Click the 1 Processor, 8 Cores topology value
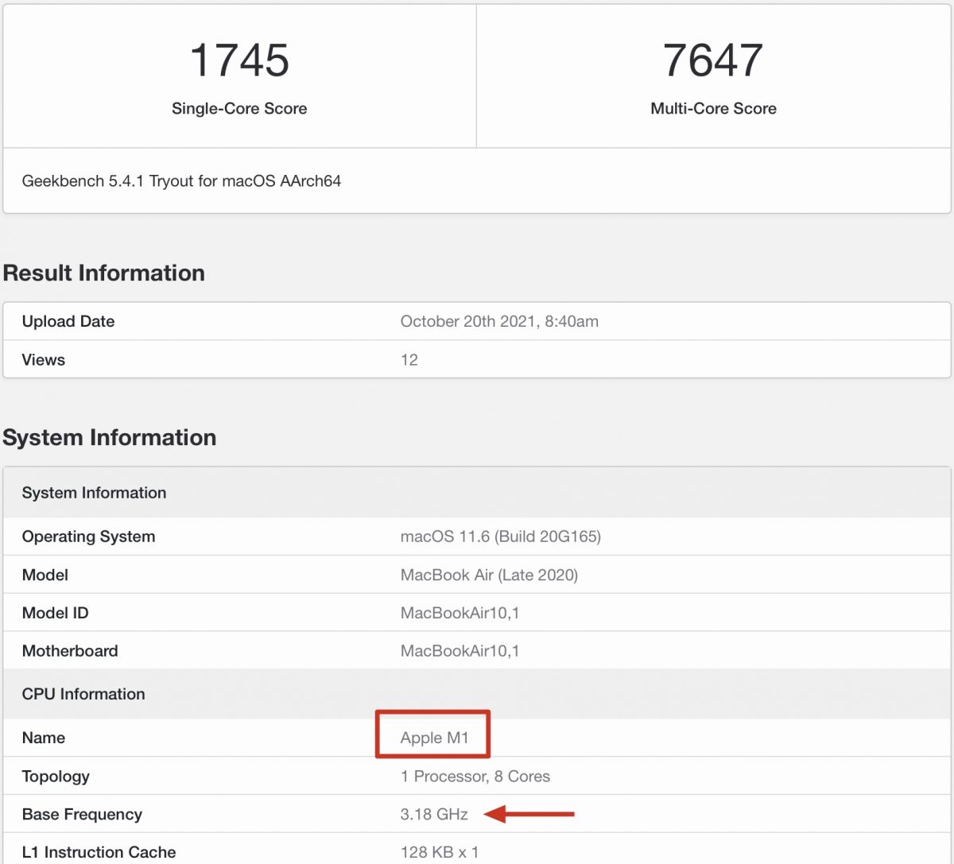Screen dimensions: 954x864 click(x=475, y=777)
